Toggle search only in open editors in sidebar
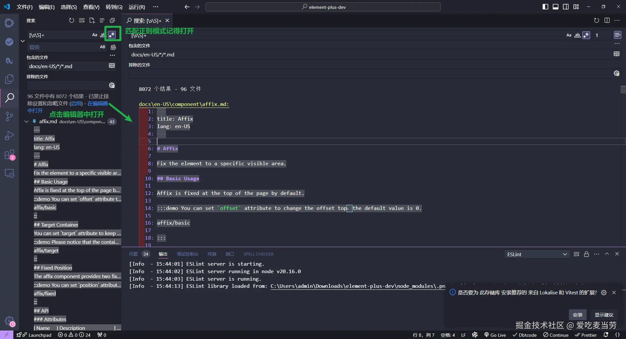This screenshot has height=339, width=626. [x=112, y=66]
